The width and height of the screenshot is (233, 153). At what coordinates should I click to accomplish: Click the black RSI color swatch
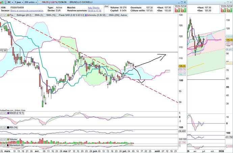coord(8,127)
